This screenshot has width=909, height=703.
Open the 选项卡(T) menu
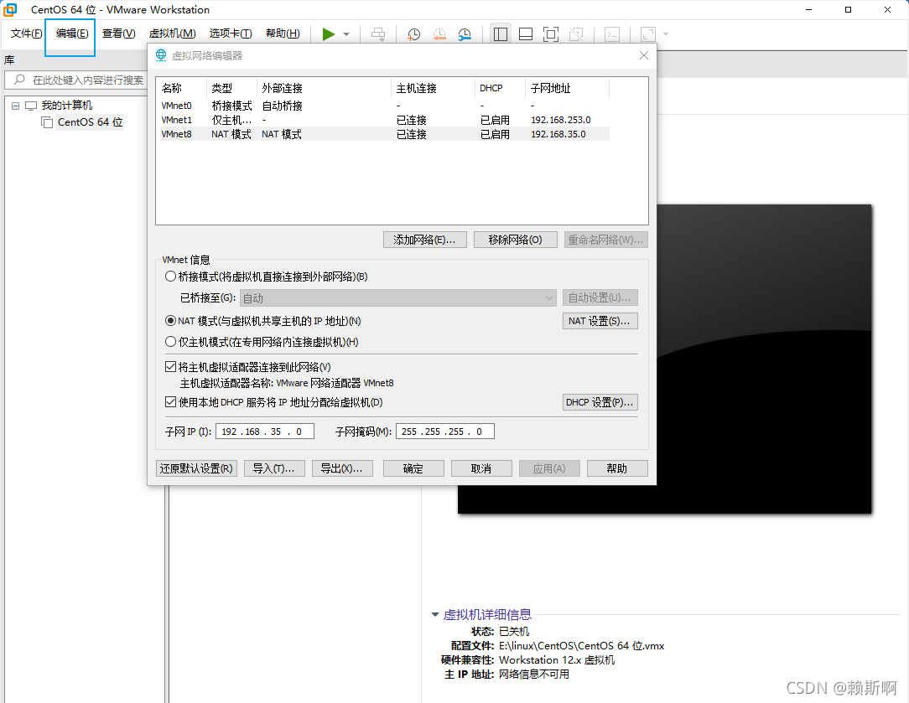(x=231, y=34)
